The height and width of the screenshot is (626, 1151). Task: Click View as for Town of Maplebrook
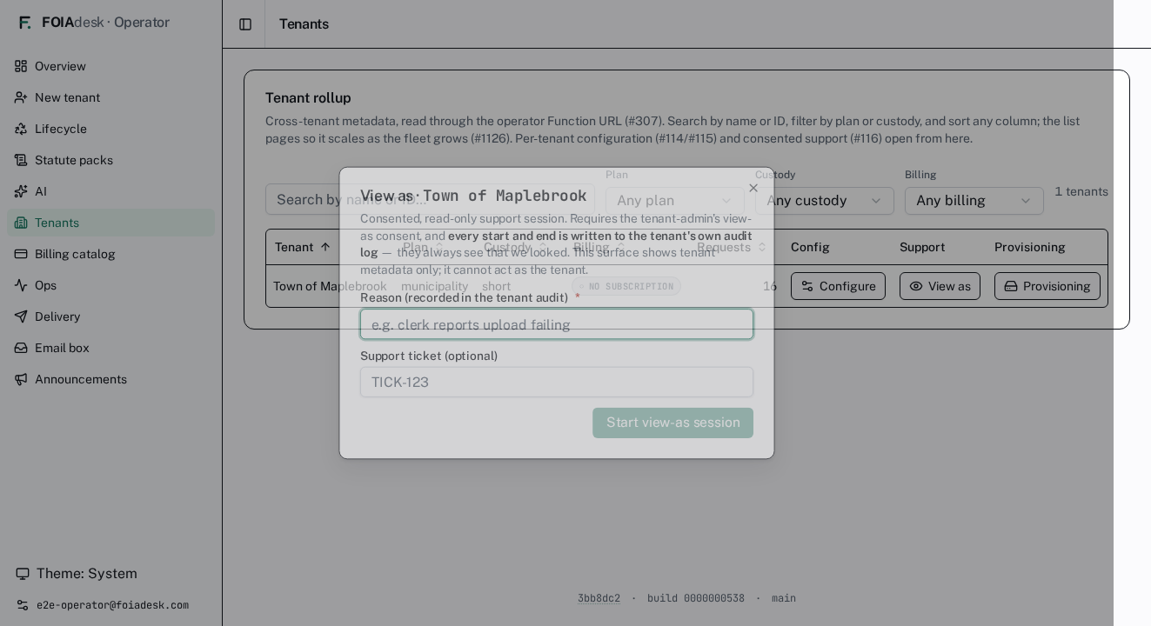940,286
